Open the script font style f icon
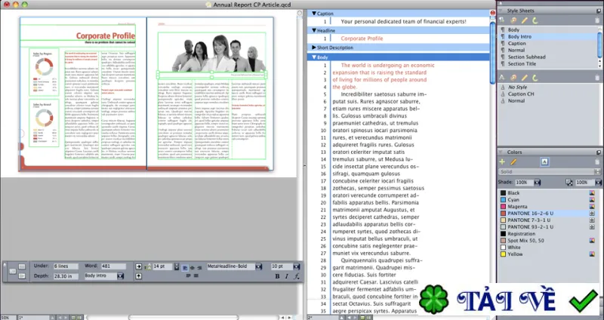Image resolution: width=604 pixels, height=320 pixels. [x=297, y=276]
